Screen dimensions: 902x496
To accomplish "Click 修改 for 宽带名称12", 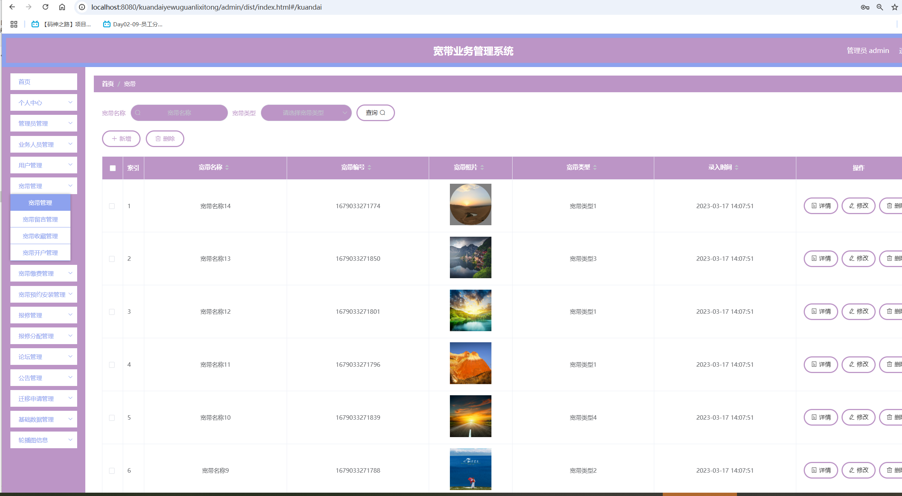I will click(x=859, y=311).
